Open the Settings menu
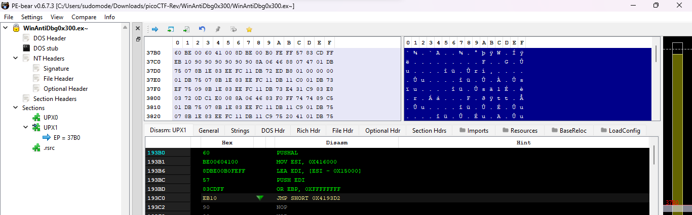692x215 pixels. 32,17
